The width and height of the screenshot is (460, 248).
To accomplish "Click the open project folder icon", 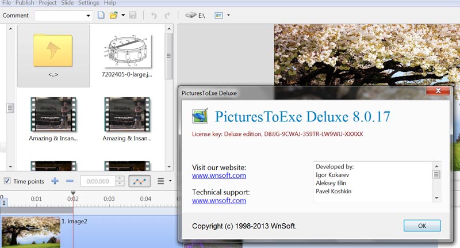I will (x=113, y=16).
